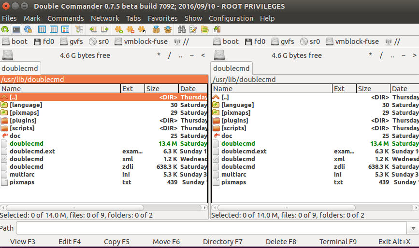Click the command line input field
Viewport: 419px width, 248px height.
point(213,228)
